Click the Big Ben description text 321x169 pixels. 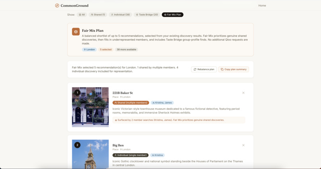click(x=178, y=163)
